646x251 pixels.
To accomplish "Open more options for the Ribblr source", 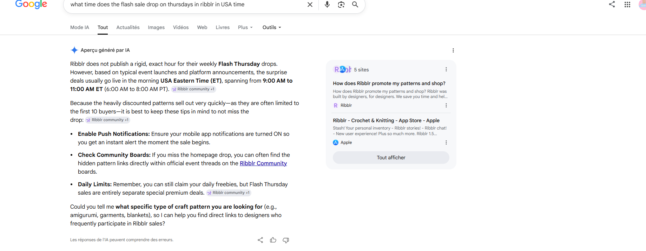I will pos(446,105).
